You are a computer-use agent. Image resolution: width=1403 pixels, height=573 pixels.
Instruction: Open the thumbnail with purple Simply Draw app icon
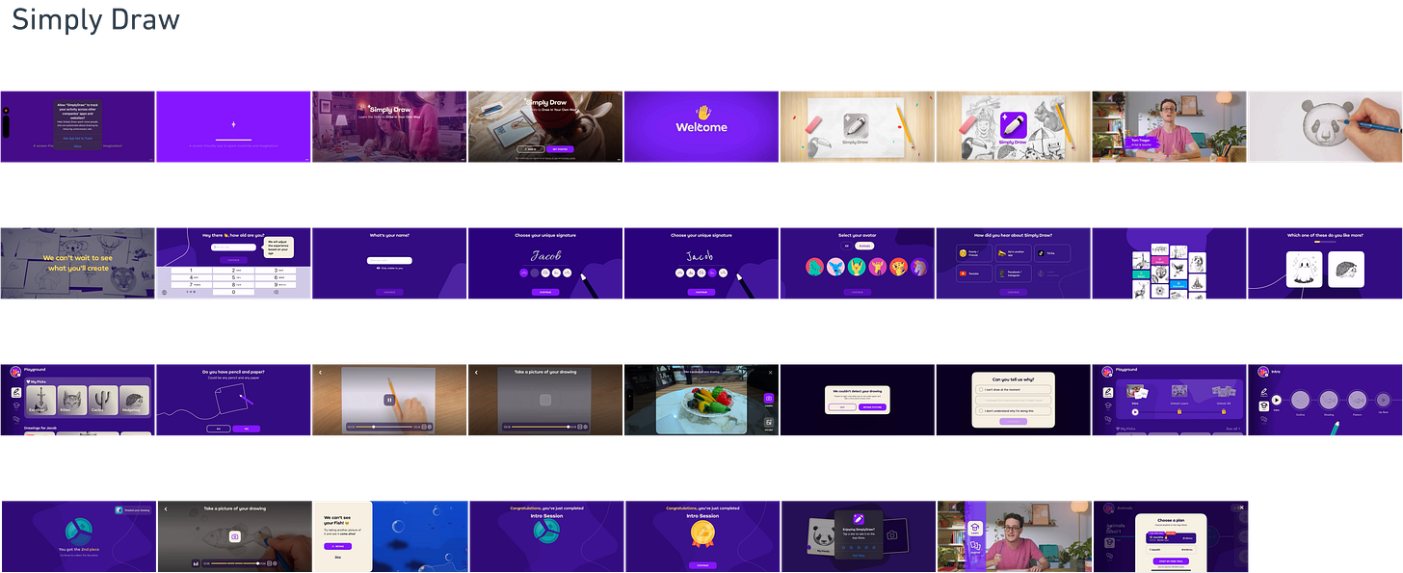click(x=1014, y=126)
